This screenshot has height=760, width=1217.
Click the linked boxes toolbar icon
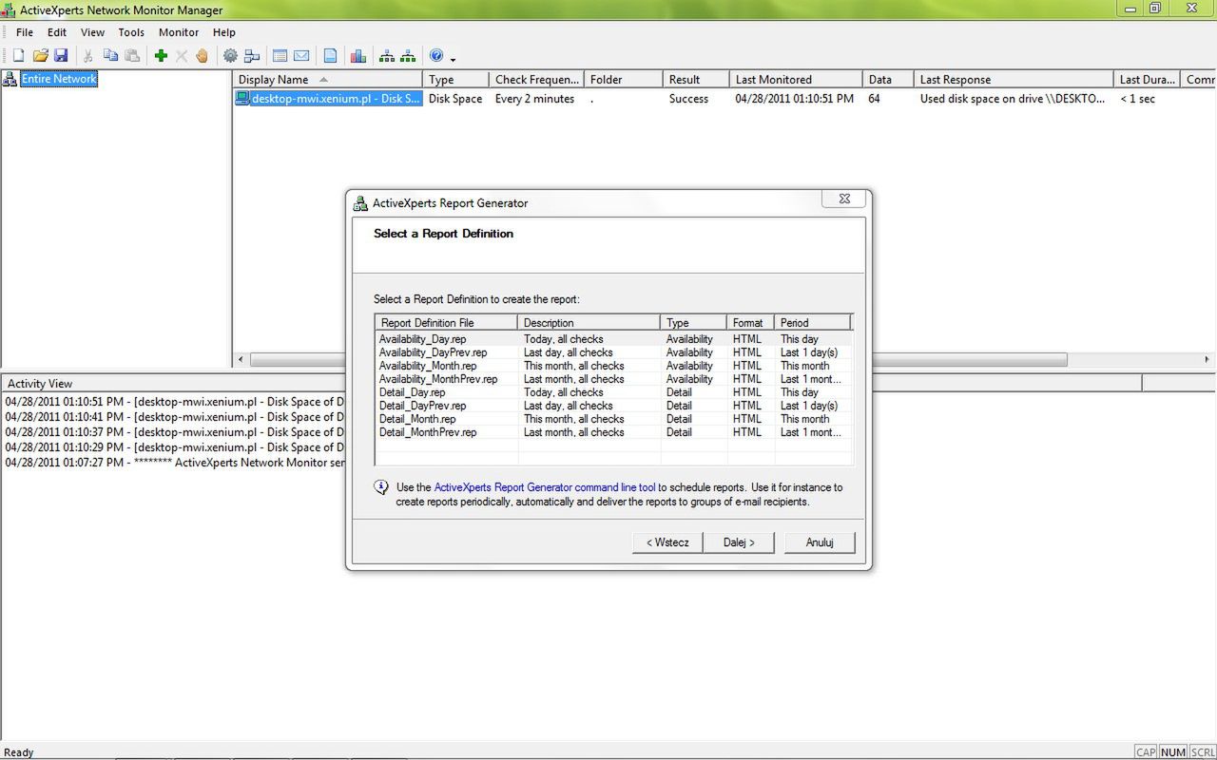pyautogui.click(x=252, y=56)
